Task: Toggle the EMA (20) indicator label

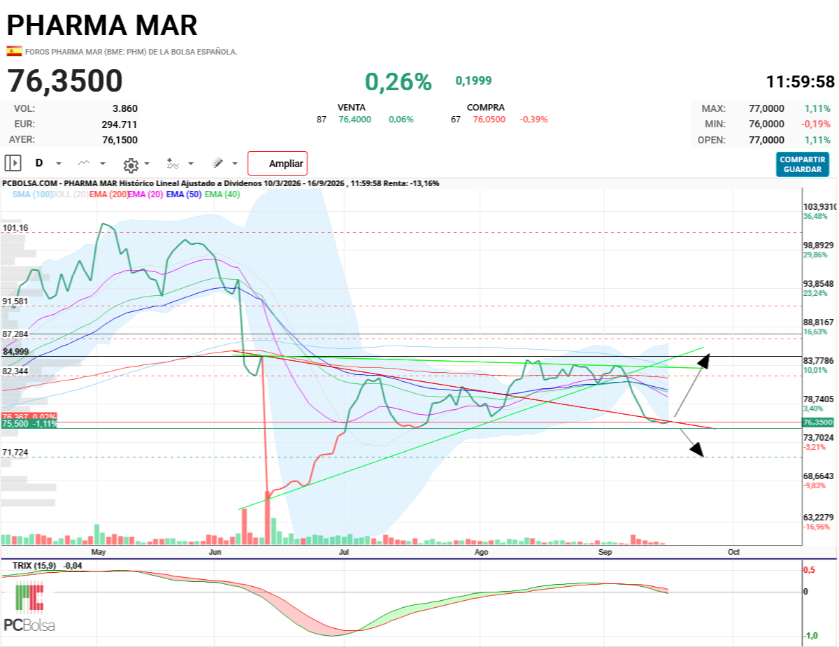Action: pyautogui.click(x=146, y=194)
